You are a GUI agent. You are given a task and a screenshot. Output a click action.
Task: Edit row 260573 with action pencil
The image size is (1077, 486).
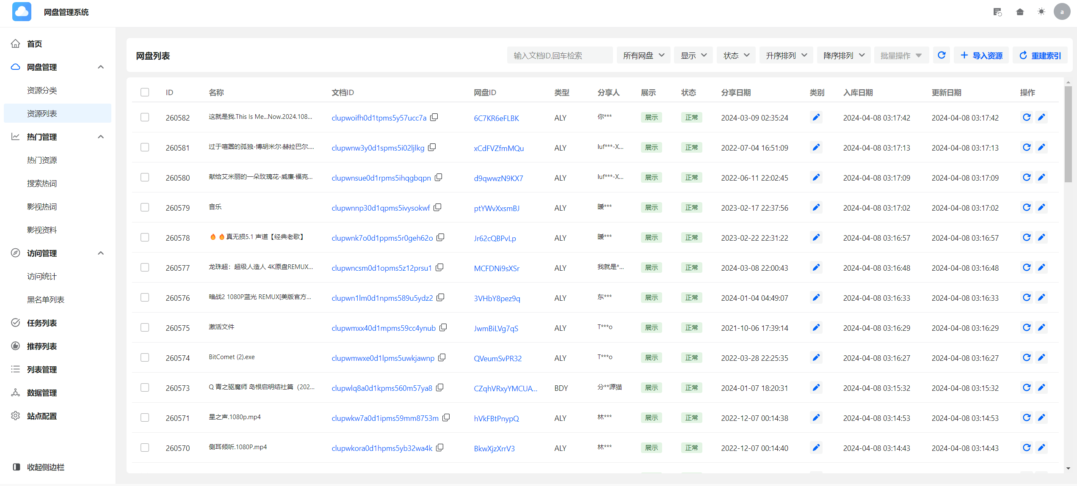[x=1041, y=387]
